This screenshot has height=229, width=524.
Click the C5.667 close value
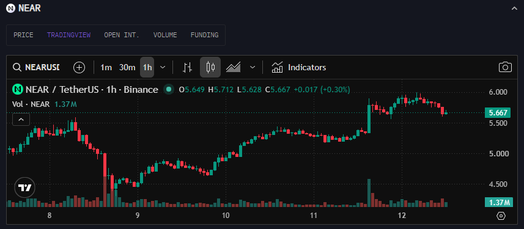click(x=278, y=90)
